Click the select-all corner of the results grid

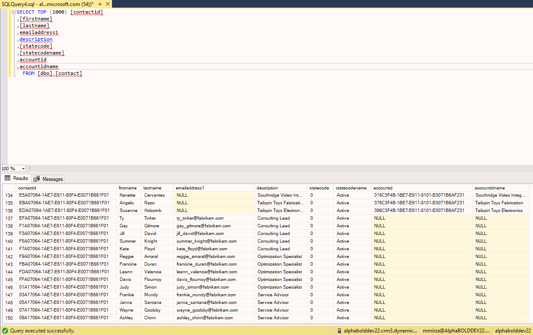pyautogui.click(x=9, y=187)
